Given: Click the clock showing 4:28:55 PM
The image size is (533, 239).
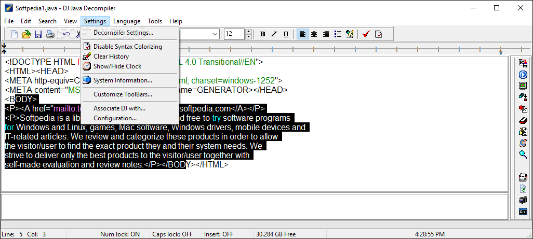Looking at the screenshot, I should (x=430, y=234).
